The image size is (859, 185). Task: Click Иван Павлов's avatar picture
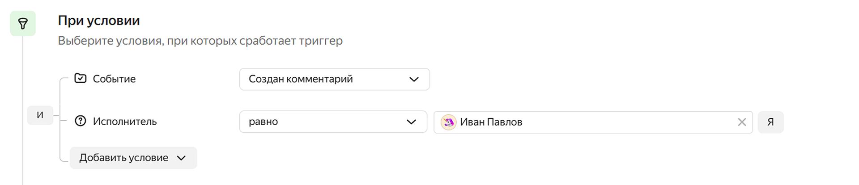coord(448,122)
